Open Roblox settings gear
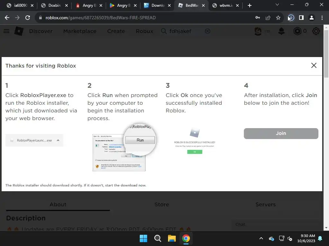 tap(316, 31)
